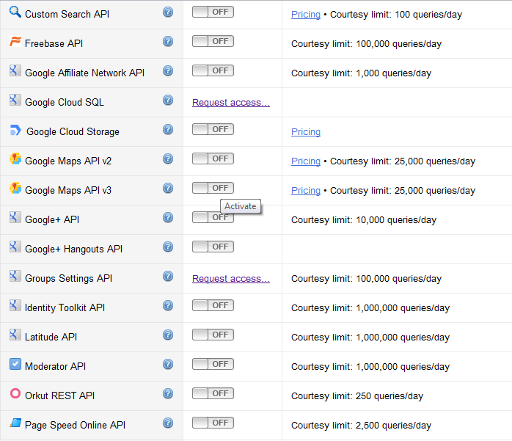512x441 pixels.
Task: Activate the Moderator API toggle
Action: click(x=213, y=364)
